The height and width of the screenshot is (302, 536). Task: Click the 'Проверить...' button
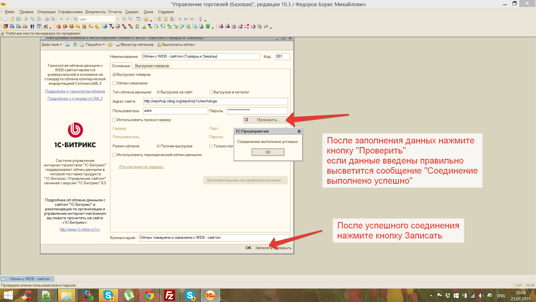pyautogui.click(x=265, y=120)
